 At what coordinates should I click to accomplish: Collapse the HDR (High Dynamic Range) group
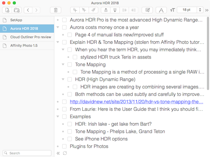coord(63,79)
